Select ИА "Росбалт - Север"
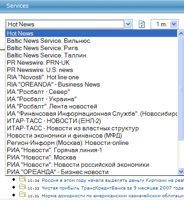Screen dimensions: 184x200 91,92
